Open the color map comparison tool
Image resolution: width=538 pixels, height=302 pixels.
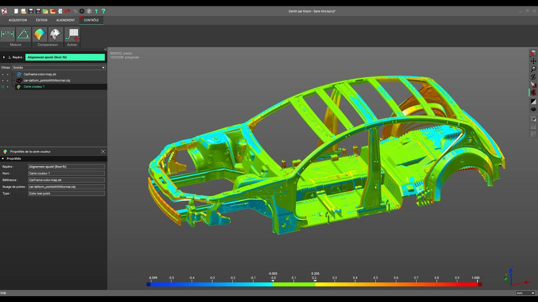tap(40, 34)
